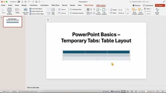Screen dimensions: 166x93
Task: Align cell text left
Action: point(88,10)
